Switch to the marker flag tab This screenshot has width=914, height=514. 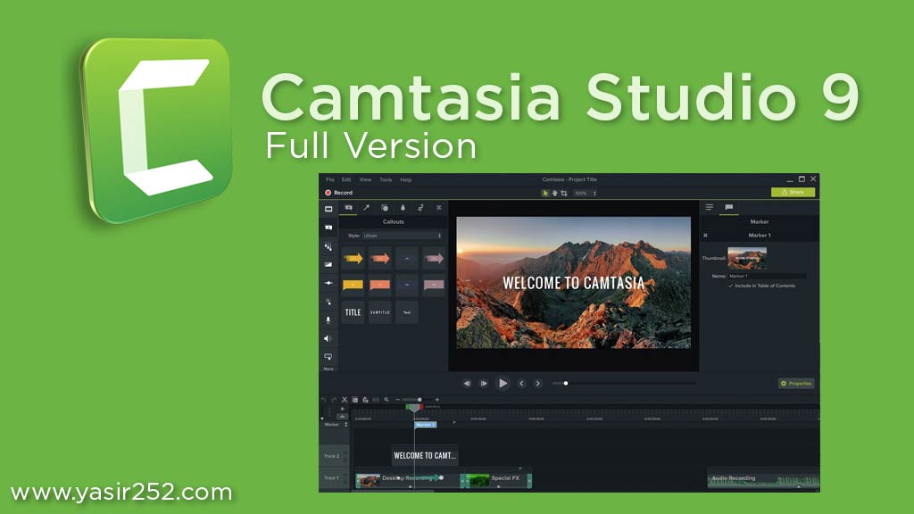[728, 207]
